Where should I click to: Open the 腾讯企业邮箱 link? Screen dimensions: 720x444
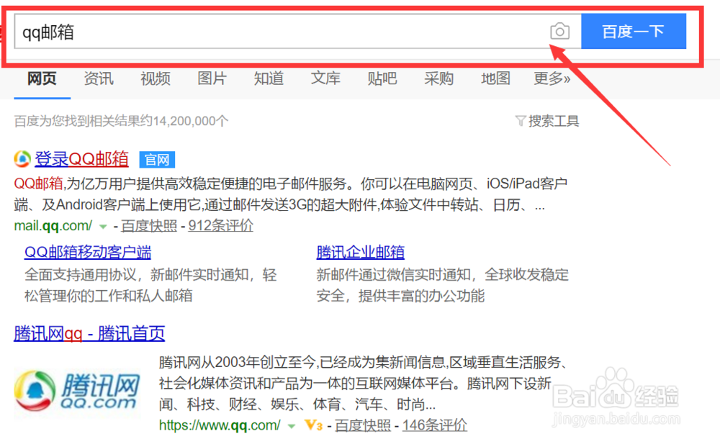pyautogui.click(x=361, y=252)
